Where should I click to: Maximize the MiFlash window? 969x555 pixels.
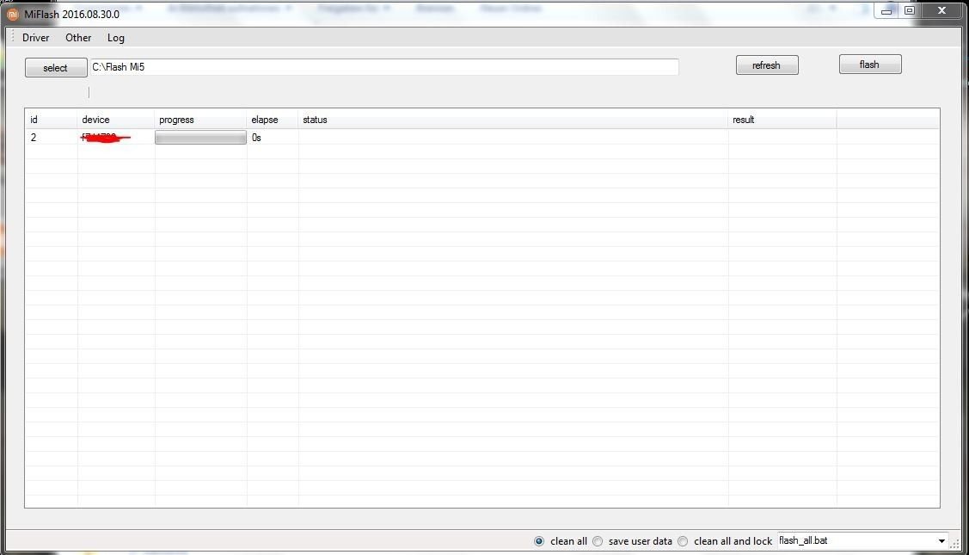point(910,10)
